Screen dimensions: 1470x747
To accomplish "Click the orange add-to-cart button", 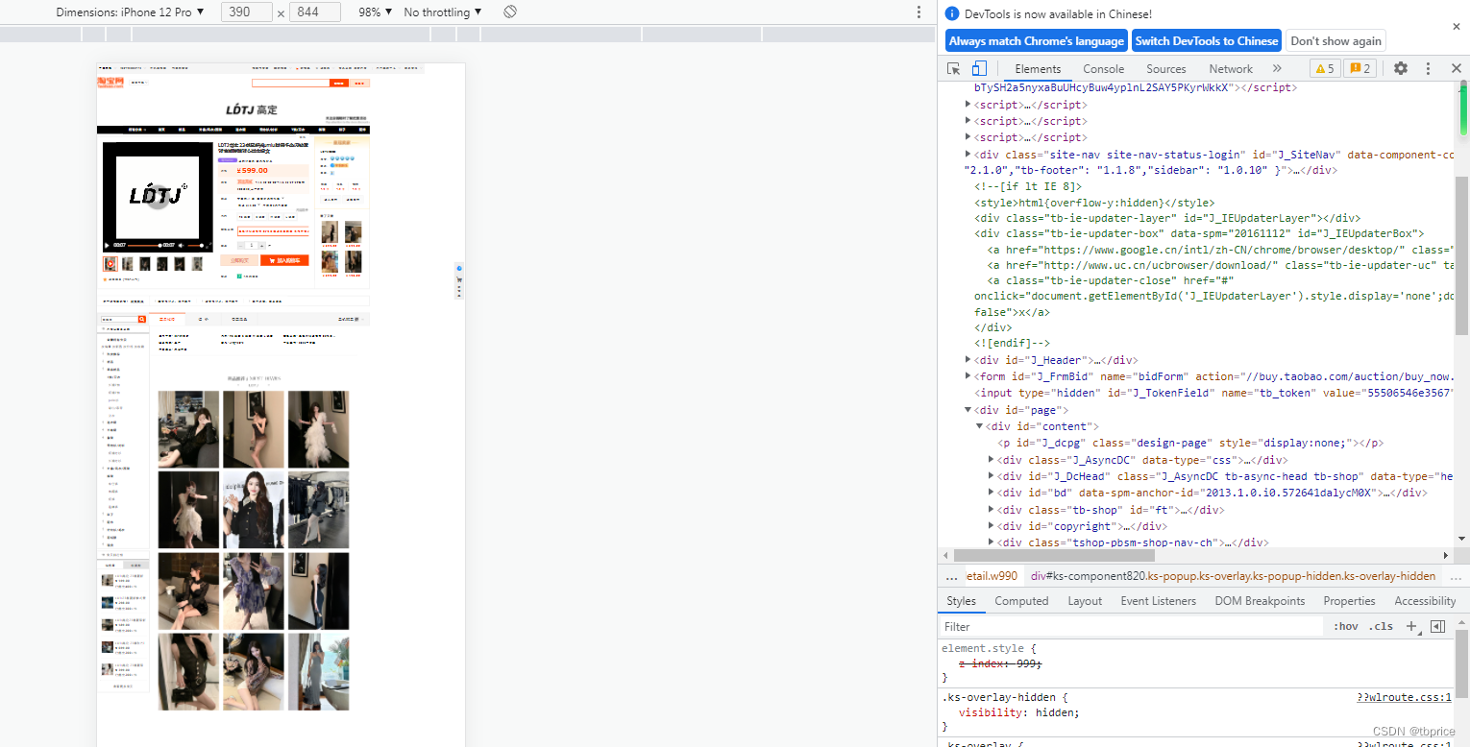I will 284,260.
